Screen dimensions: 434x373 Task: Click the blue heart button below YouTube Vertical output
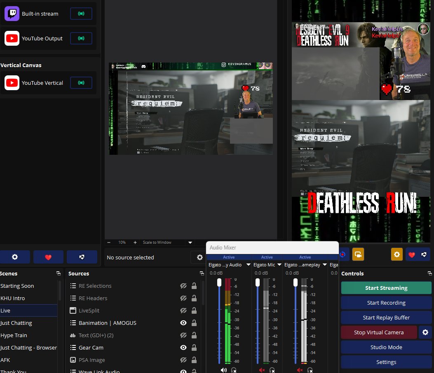pos(48,257)
